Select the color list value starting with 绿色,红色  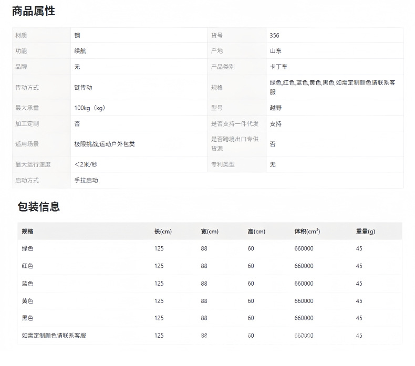tap(333, 87)
